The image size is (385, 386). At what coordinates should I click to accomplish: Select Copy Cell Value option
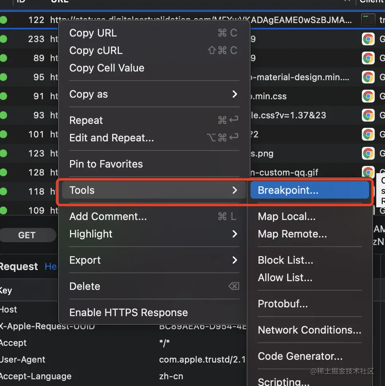(x=154, y=68)
